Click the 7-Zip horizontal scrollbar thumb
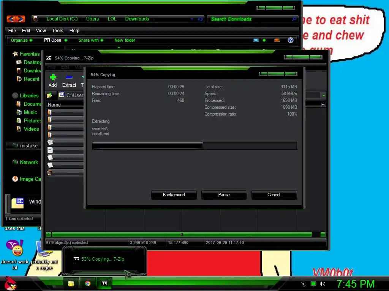Image resolution: width=389 pixels, height=291 pixels. (182, 234)
